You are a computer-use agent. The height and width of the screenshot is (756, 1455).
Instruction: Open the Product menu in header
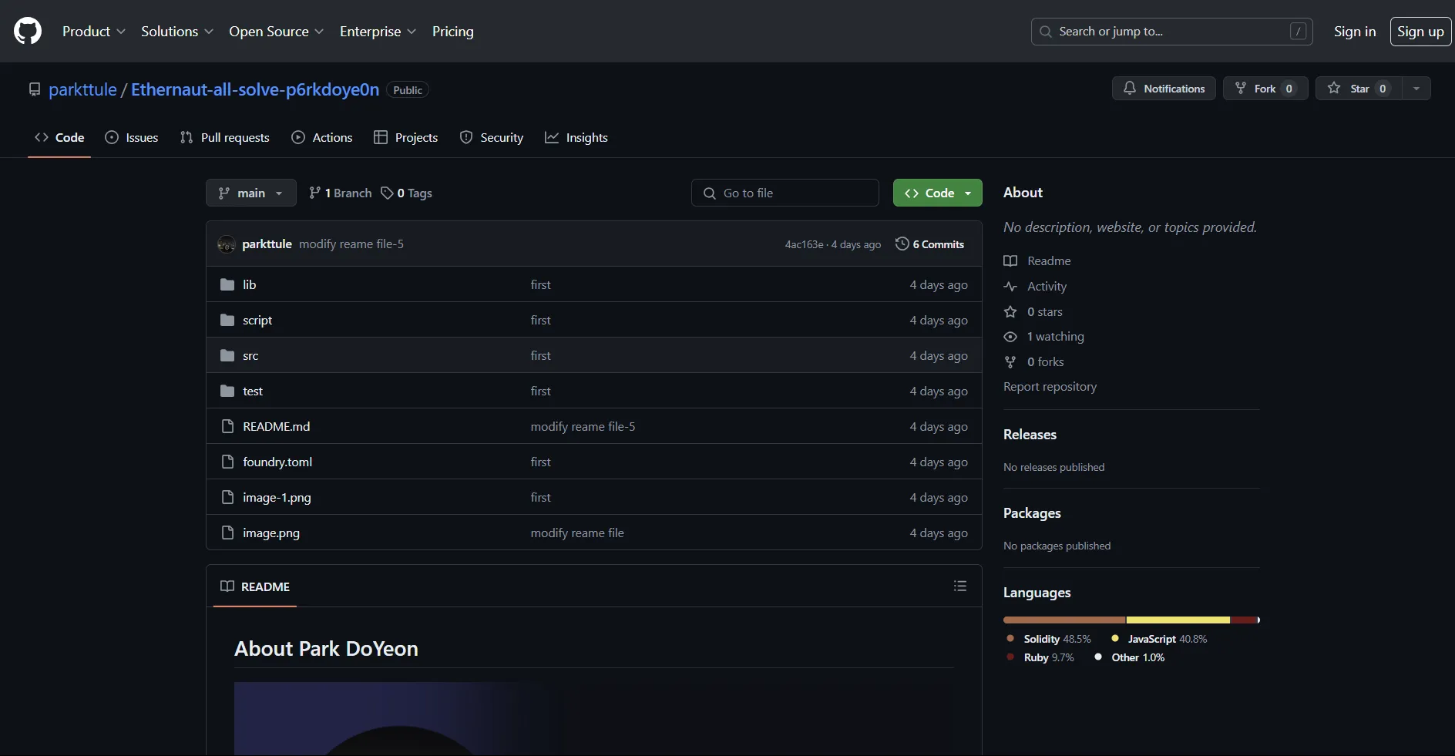click(93, 32)
